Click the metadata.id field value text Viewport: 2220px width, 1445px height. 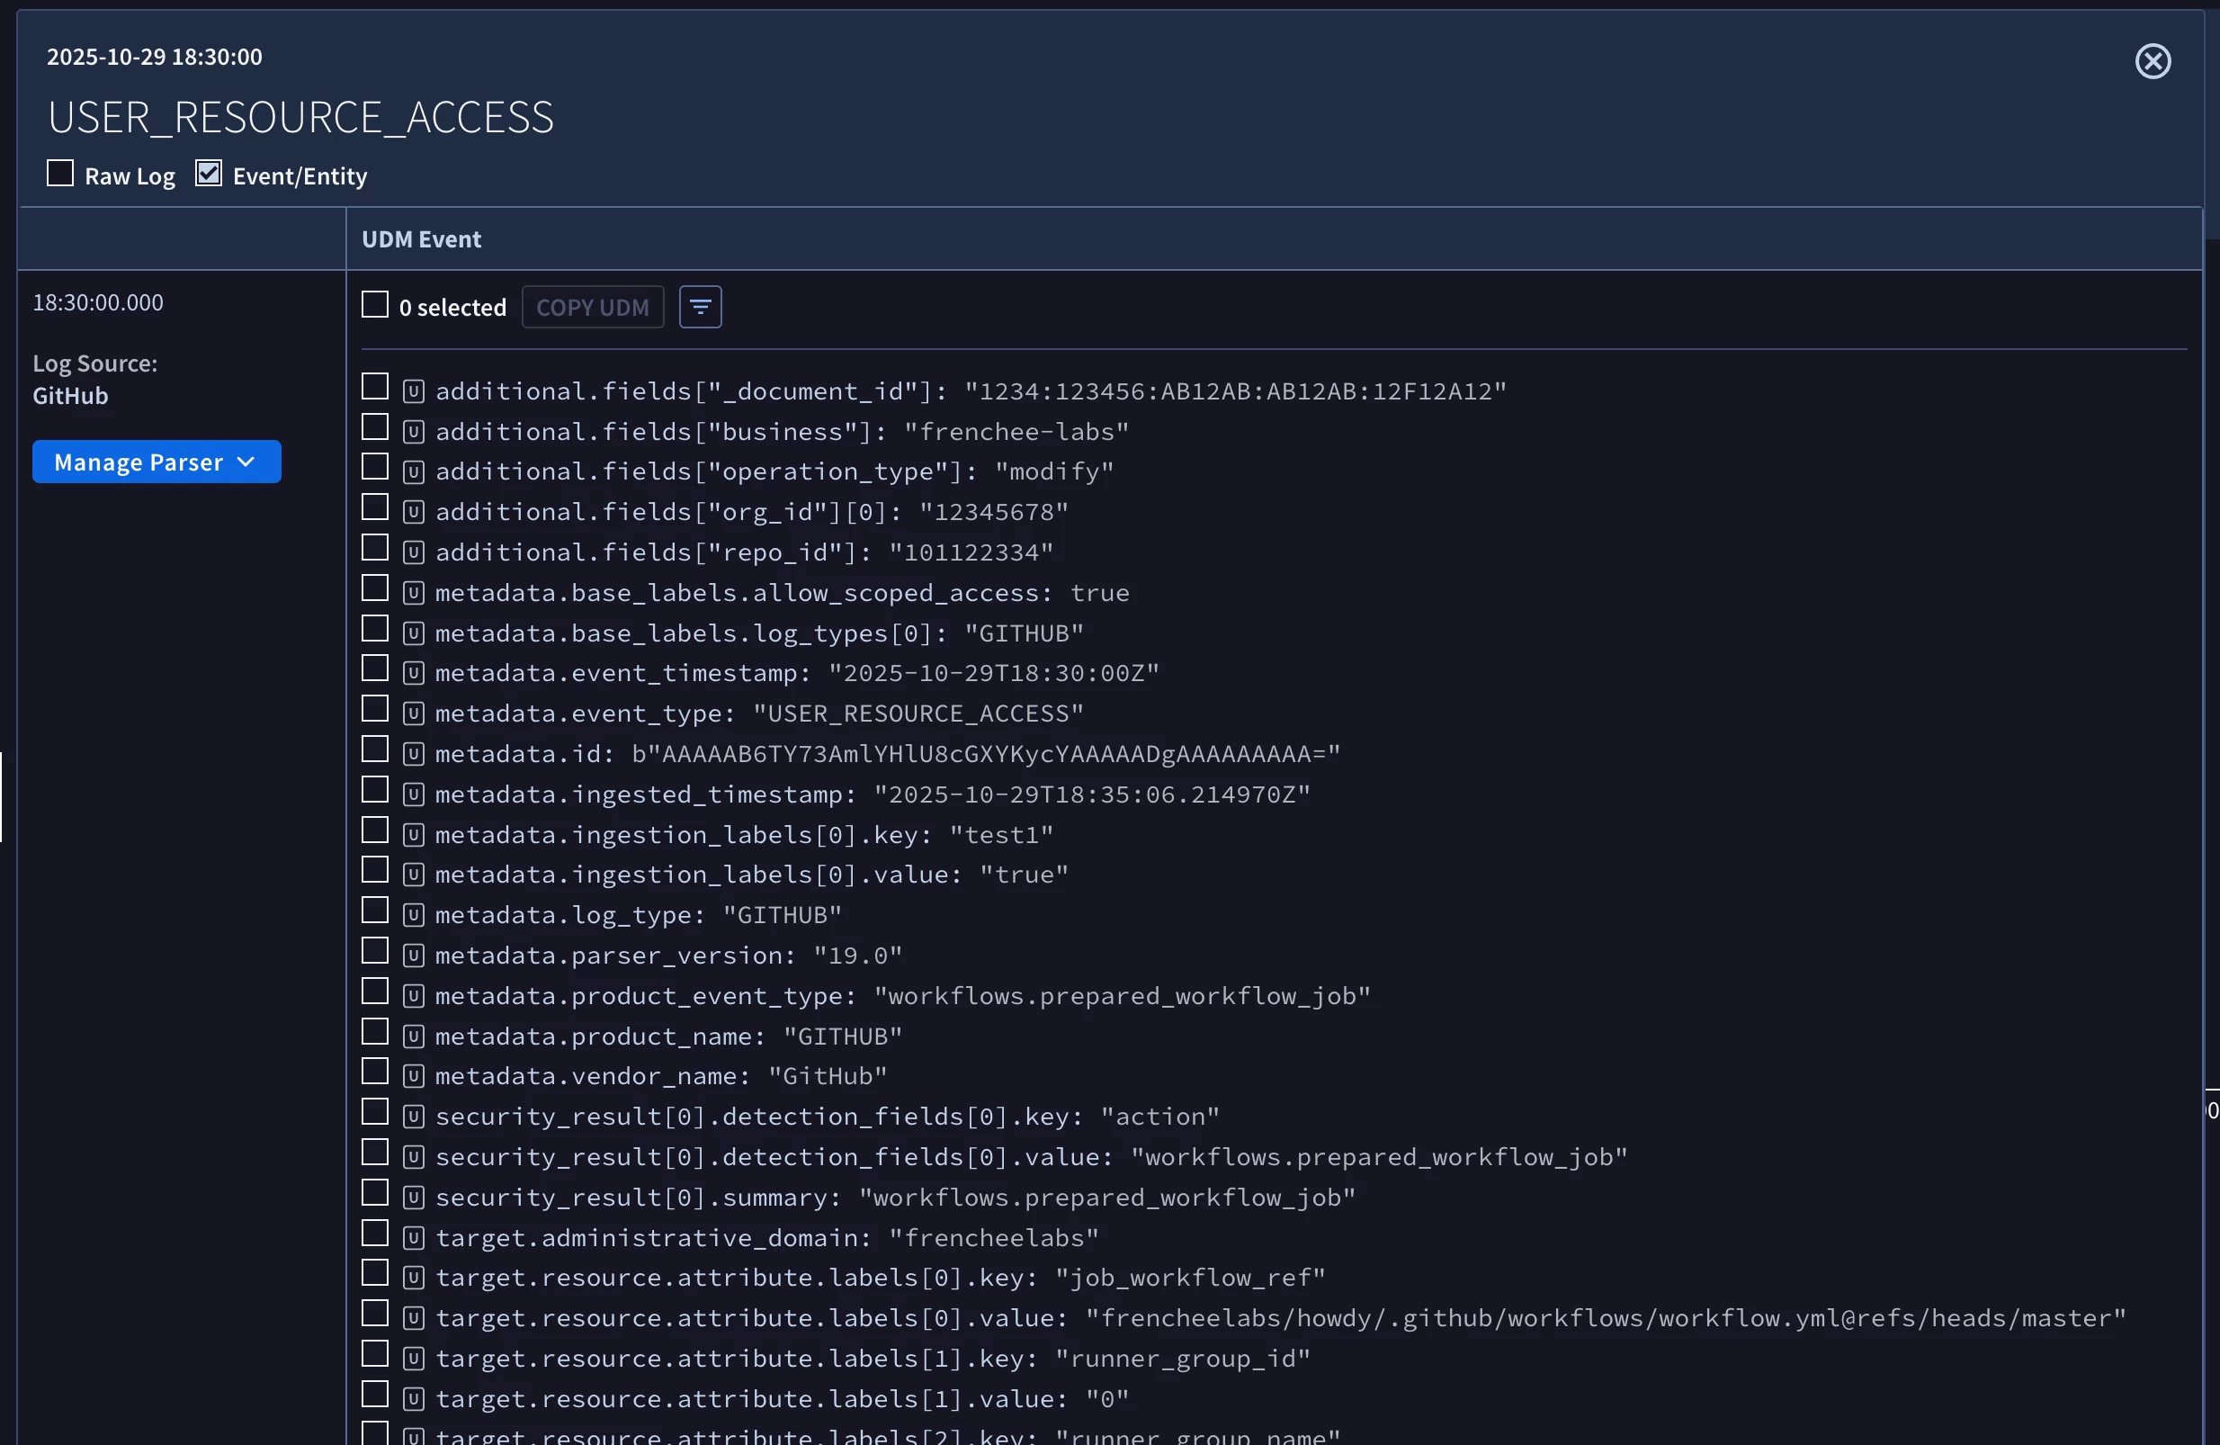(x=985, y=754)
